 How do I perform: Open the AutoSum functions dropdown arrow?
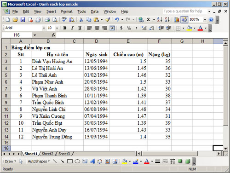[154, 20]
